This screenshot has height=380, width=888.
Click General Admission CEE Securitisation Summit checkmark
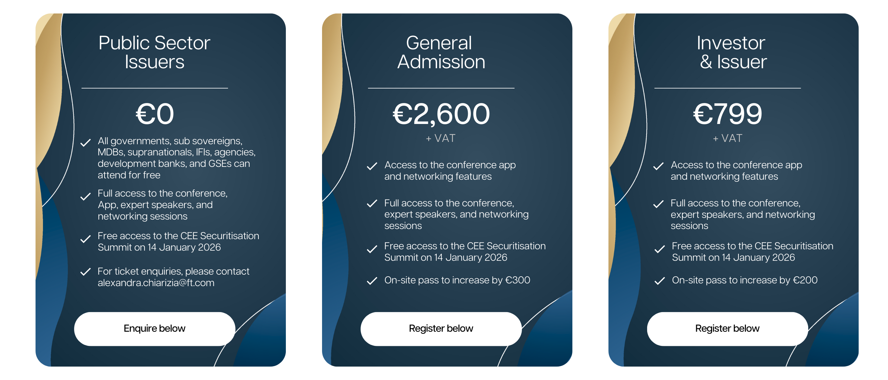(372, 249)
